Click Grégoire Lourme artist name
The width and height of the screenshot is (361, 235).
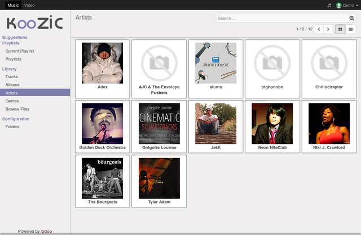point(159,147)
